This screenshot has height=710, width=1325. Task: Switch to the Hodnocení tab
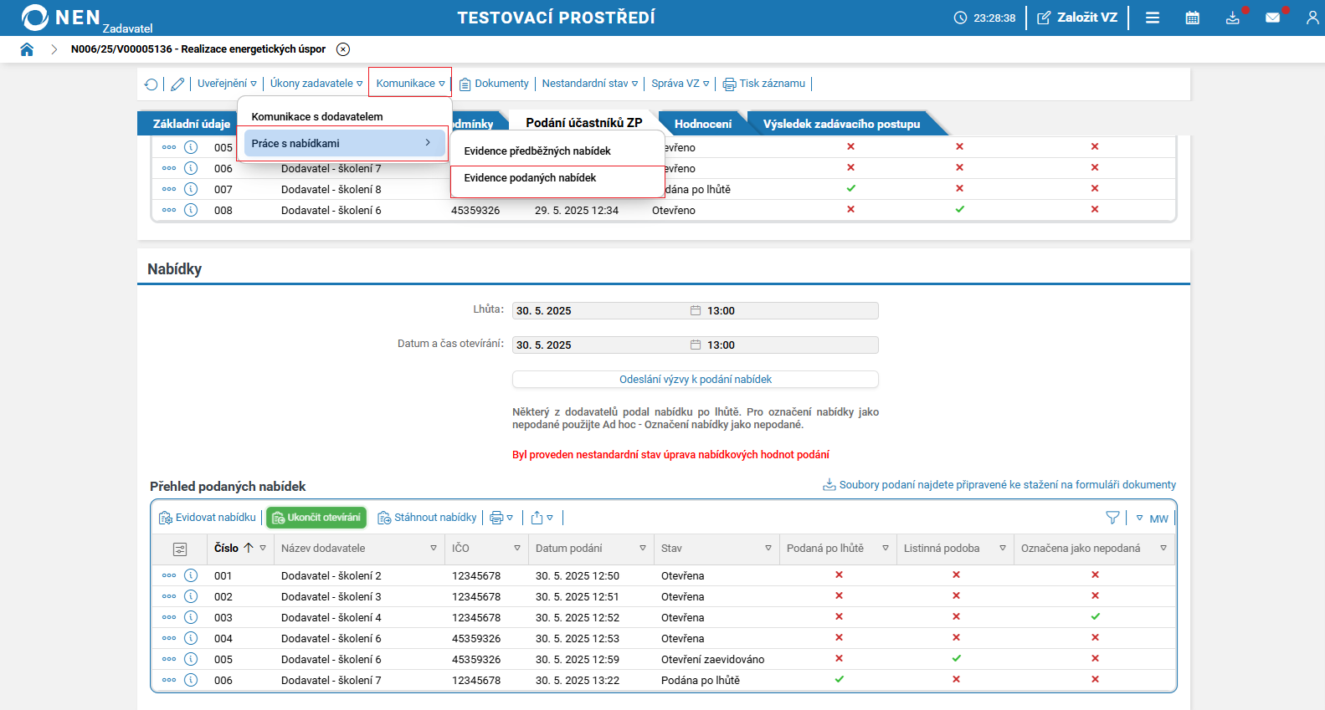point(702,124)
